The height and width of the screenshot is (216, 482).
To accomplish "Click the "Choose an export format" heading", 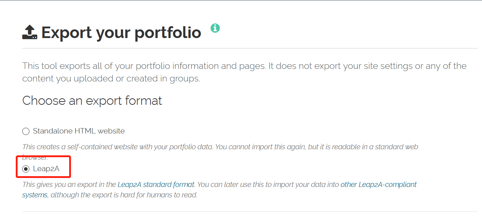I will [x=92, y=100].
